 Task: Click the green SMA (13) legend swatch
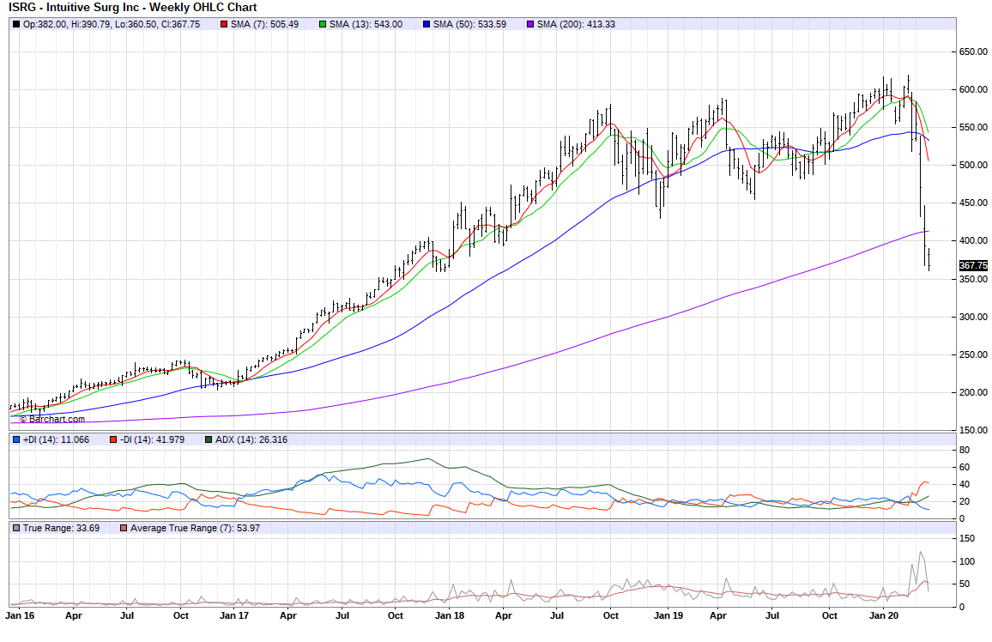coord(323,24)
